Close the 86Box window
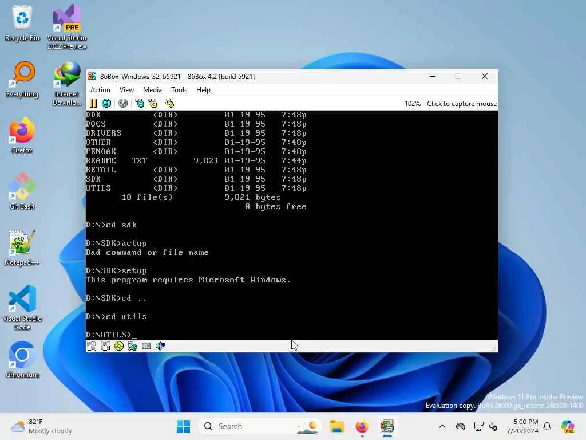This screenshot has width=586, height=440. (485, 76)
